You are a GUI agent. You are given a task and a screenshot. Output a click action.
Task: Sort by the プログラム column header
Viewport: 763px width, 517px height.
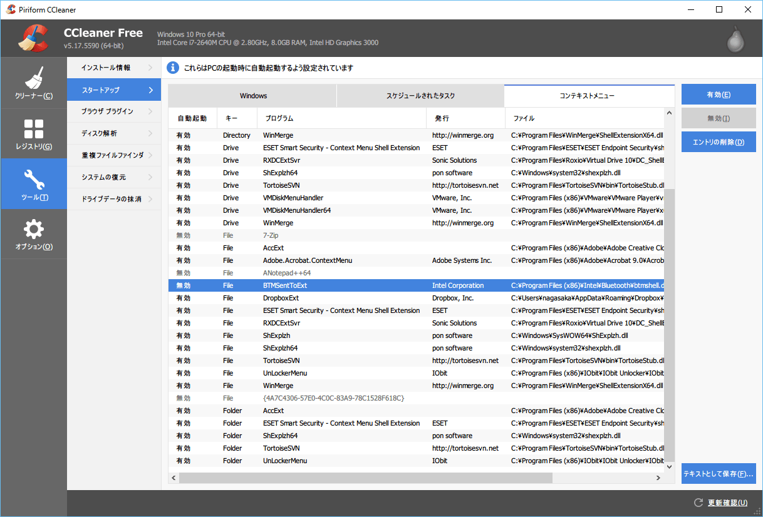point(341,118)
